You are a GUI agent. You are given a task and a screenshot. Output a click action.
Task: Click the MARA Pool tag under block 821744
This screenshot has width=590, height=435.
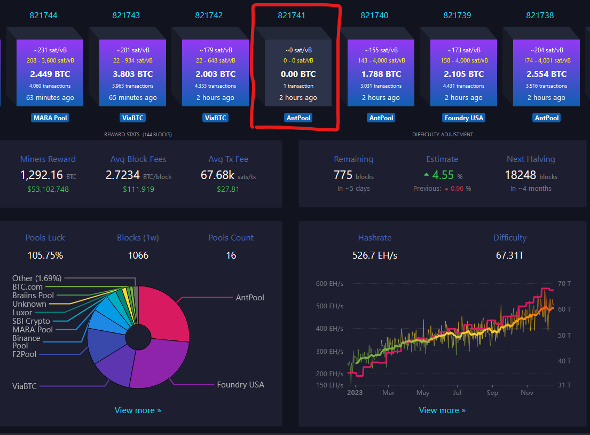(x=51, y=118)
